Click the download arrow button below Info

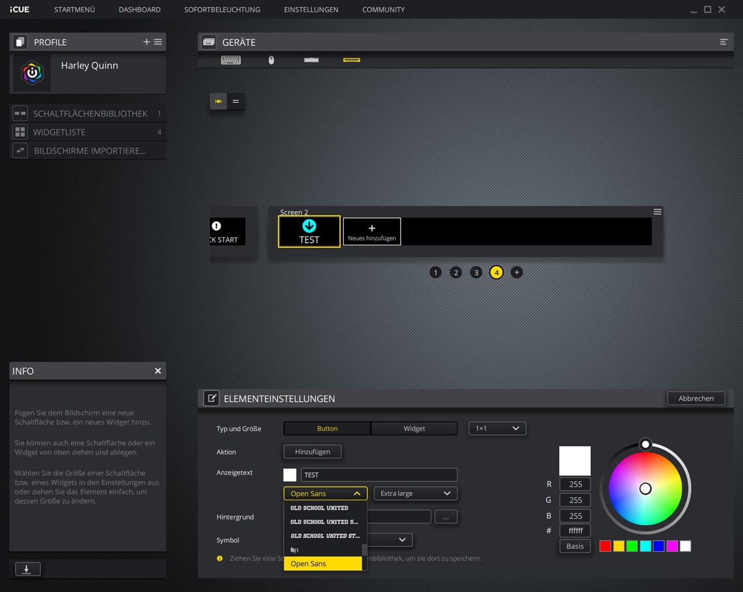click(x=27, y=569)
